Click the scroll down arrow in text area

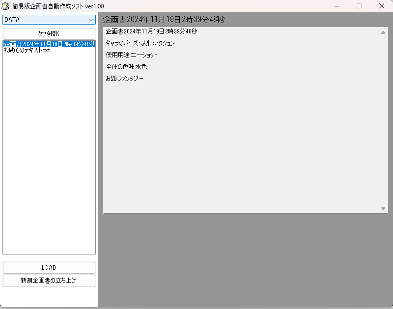point(383,208)
